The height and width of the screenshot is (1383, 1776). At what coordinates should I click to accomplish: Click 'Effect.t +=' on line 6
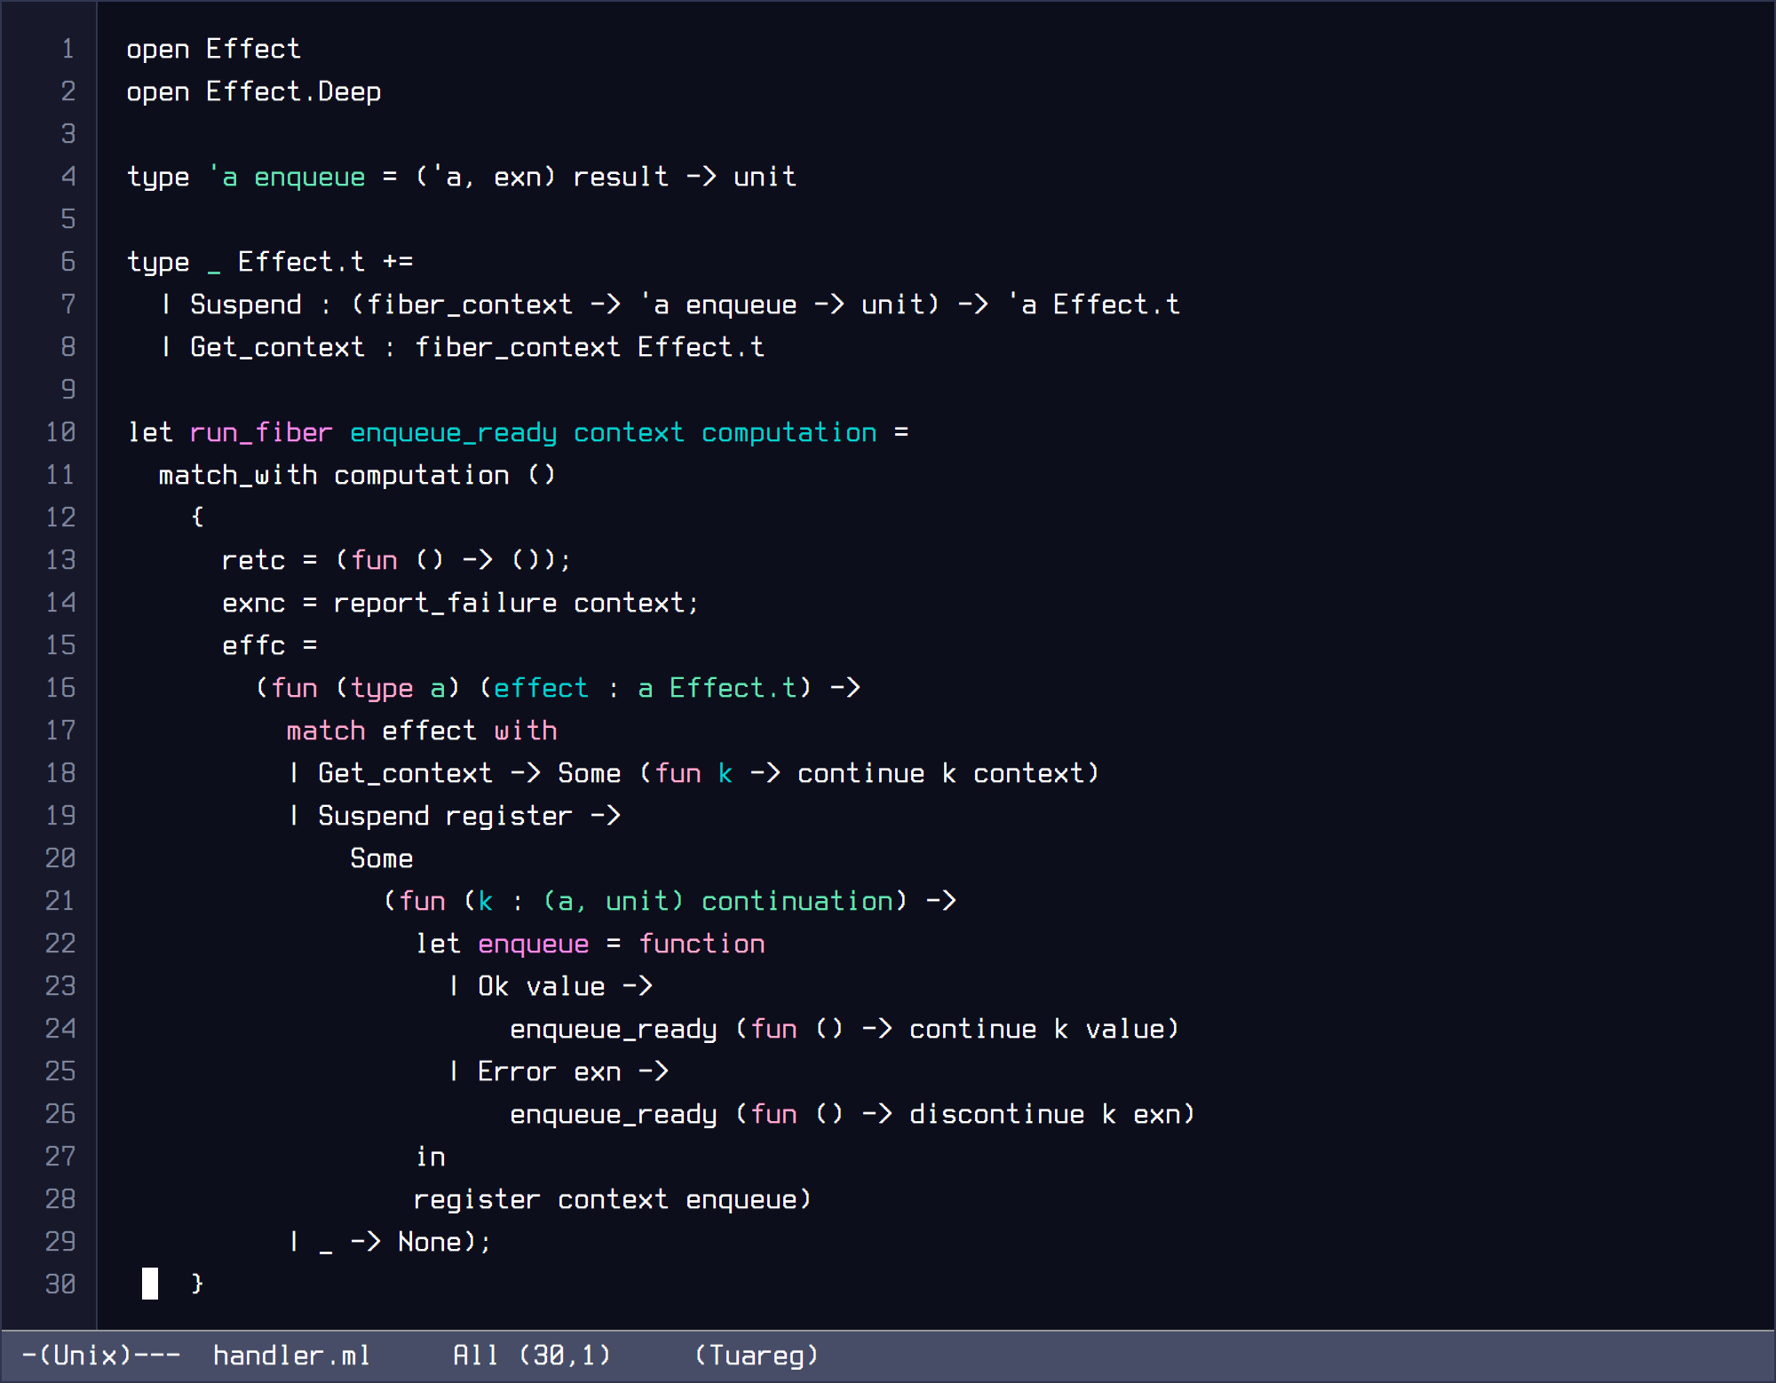(325, 262)
